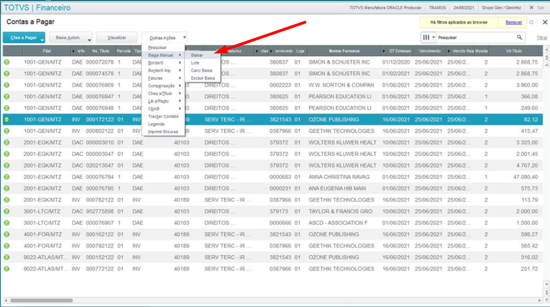Click value 4.767,20 in Vlr.Título column
Screen dimensions: 550x307
point(527,166)
